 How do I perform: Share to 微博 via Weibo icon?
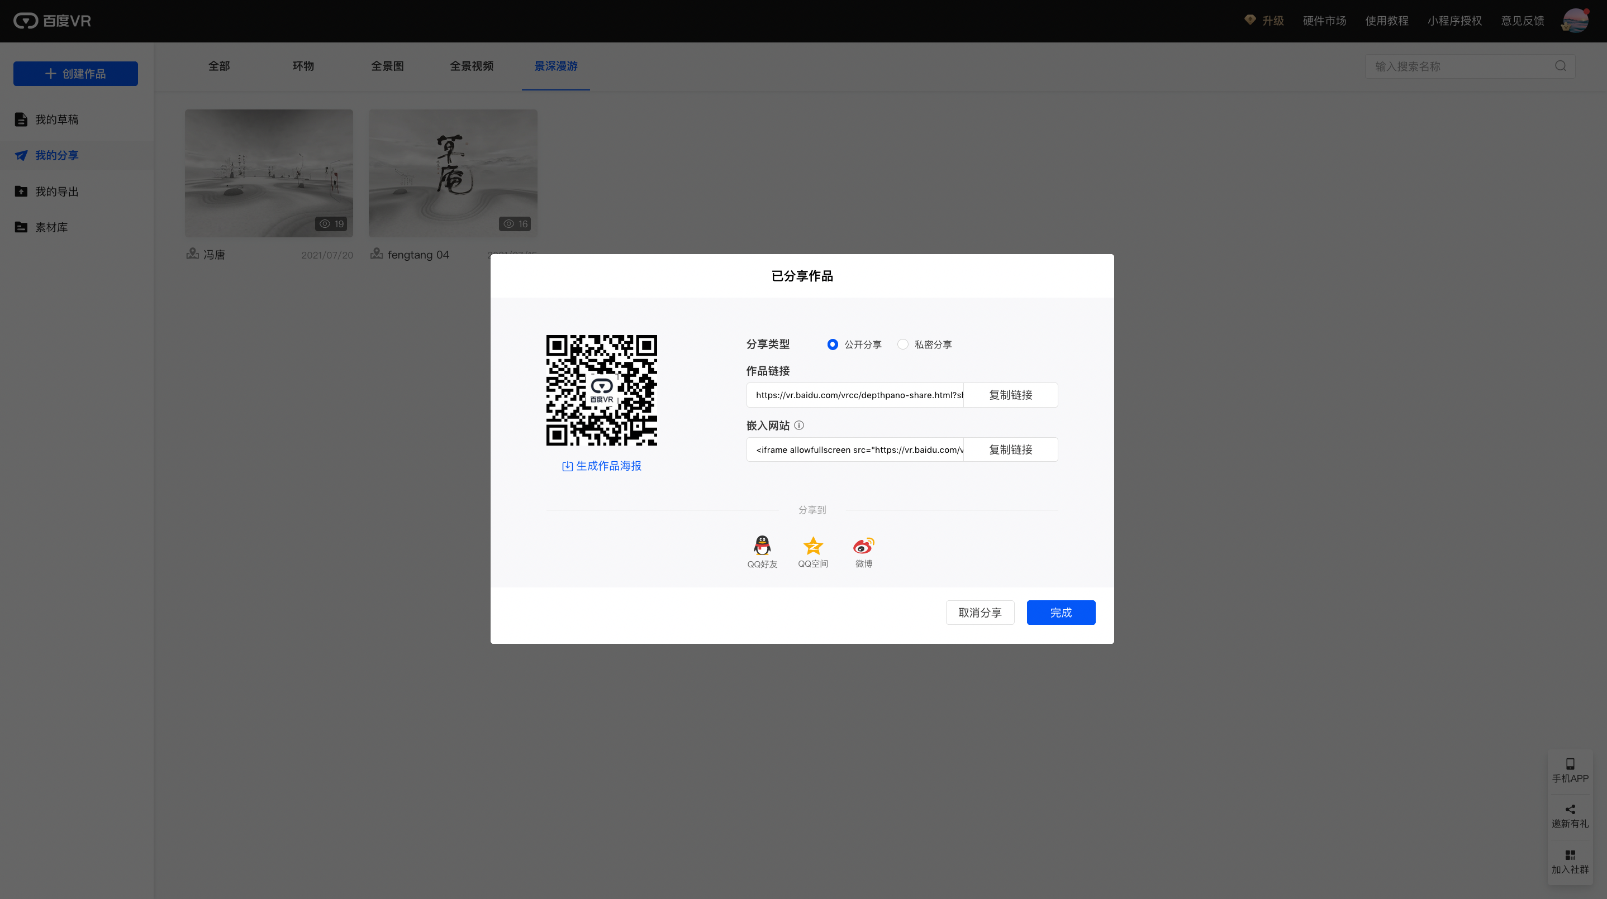(x=863, y=546)
